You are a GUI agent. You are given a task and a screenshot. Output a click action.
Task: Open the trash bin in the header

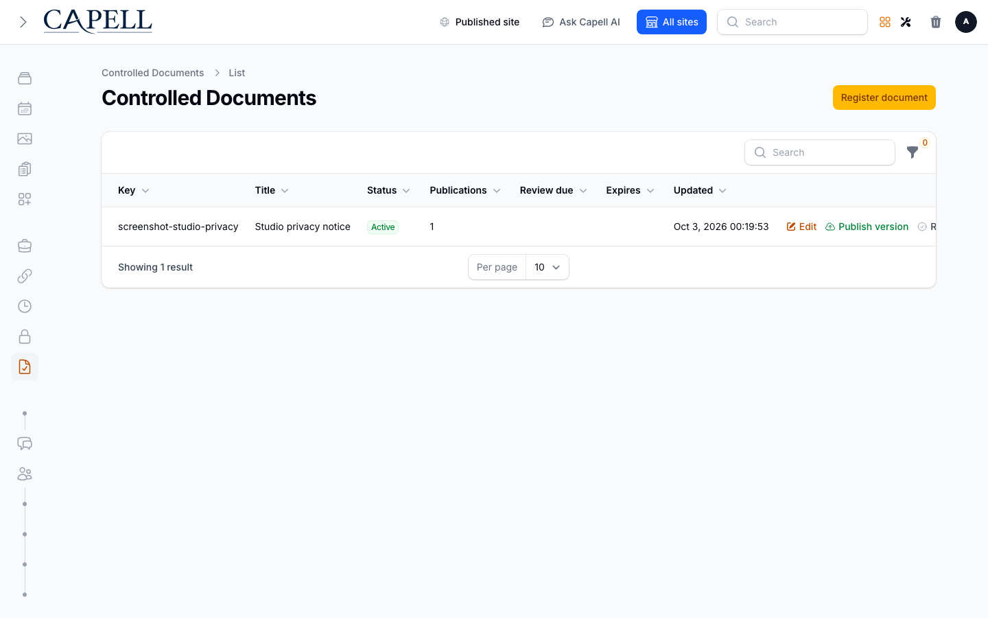pos(936,22)
